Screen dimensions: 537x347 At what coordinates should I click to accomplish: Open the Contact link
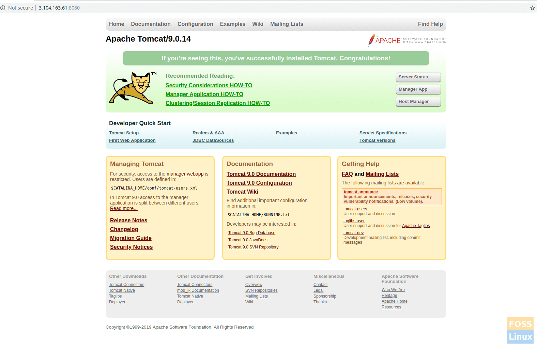pyautogui.click(x=320, y=285)
